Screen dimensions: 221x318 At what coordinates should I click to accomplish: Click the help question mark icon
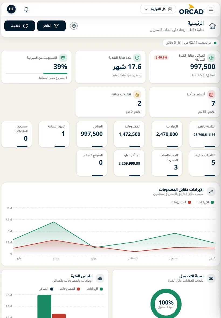(x=74, y=26)
